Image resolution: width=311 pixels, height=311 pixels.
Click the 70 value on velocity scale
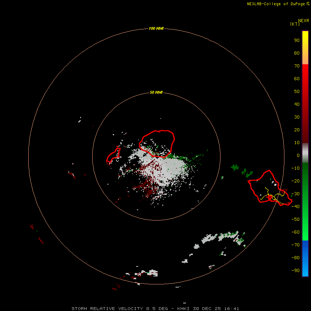[297, 66]
